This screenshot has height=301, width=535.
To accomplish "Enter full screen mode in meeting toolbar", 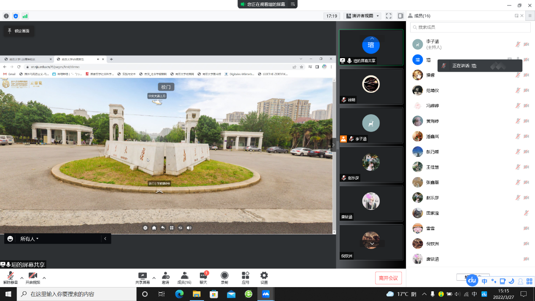I will point(389,16).
